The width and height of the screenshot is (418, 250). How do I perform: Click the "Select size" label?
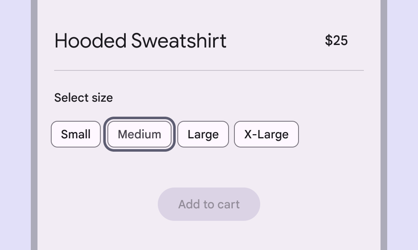pos(83,98)
